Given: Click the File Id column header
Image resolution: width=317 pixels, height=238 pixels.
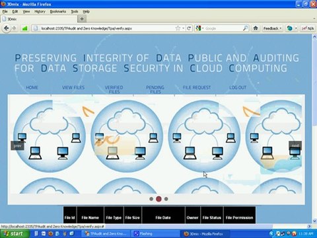Looking at the screenshot, I should [x=70, y=215].
